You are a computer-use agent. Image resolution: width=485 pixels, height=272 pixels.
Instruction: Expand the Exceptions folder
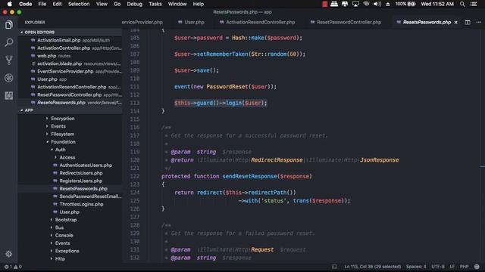pos(67,251)
